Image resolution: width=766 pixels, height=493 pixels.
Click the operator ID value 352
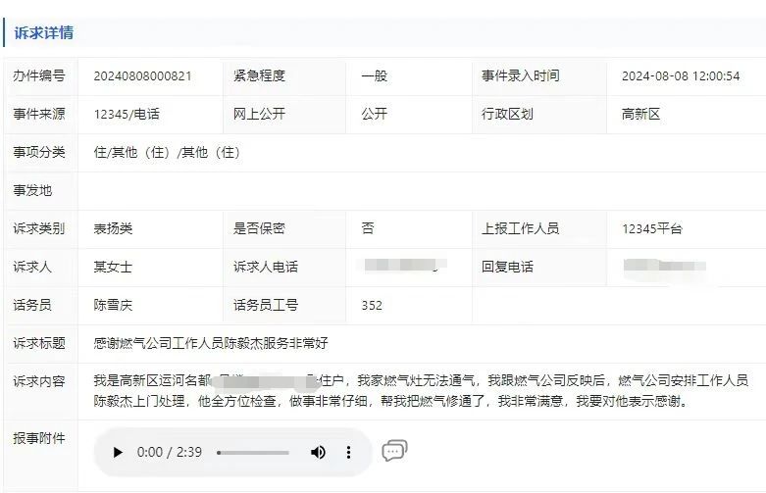pos(372,305)
